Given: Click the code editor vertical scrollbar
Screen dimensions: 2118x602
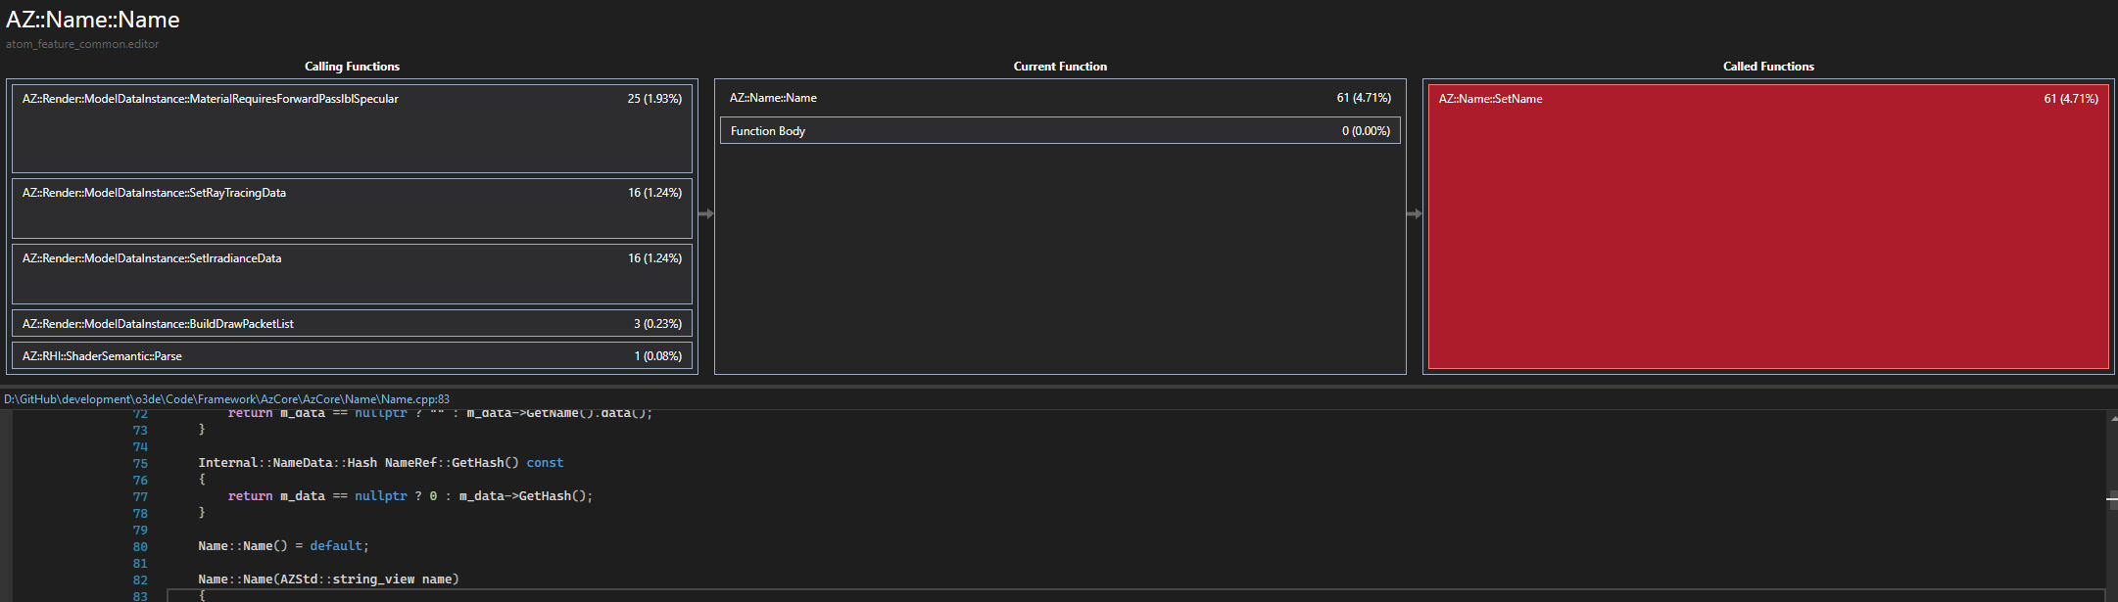Looking at the screenshot, I should (2111, 506).
